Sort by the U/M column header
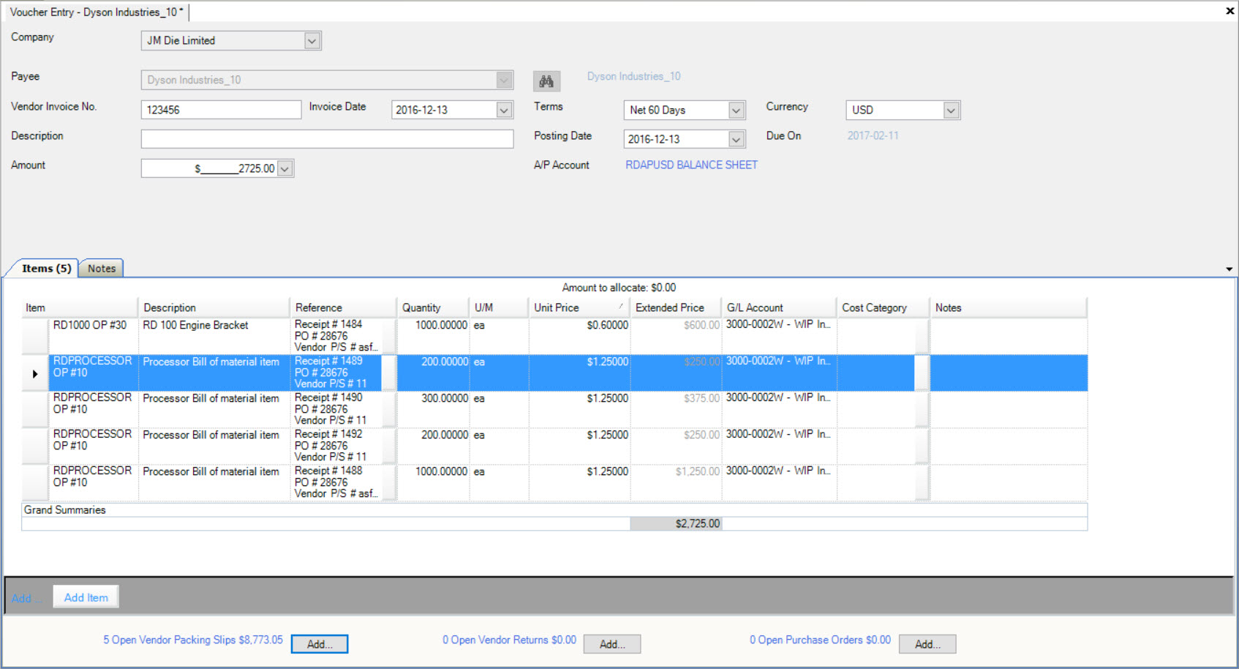 (x=499, y=307)
